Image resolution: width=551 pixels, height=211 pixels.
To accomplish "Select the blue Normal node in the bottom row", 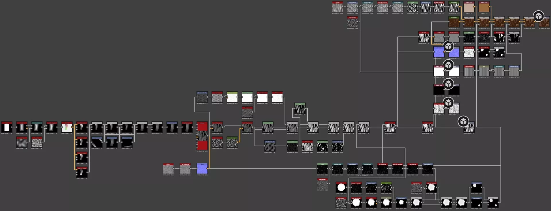I will [x=202, y=169].
